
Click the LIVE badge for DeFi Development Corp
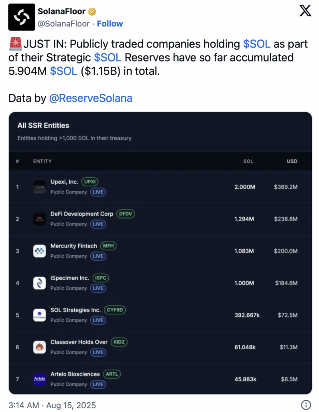coord(98,224)
